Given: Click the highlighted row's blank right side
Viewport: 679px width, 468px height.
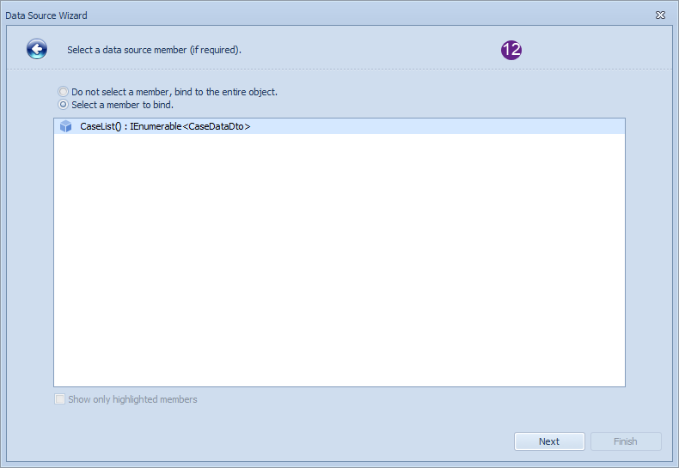Looking at the screenshot, I should [x=437, y=126].
